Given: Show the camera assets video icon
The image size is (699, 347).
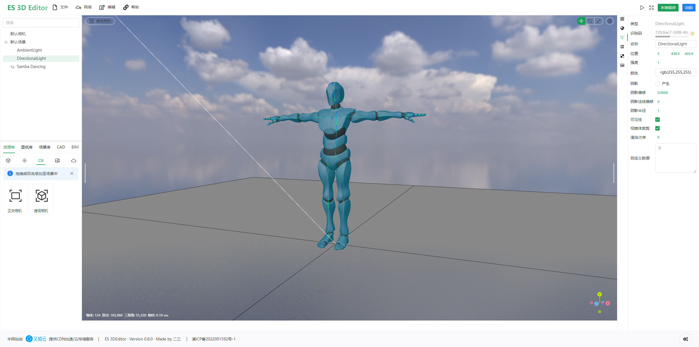Looking at the screenshot, I should click(41, 161).
